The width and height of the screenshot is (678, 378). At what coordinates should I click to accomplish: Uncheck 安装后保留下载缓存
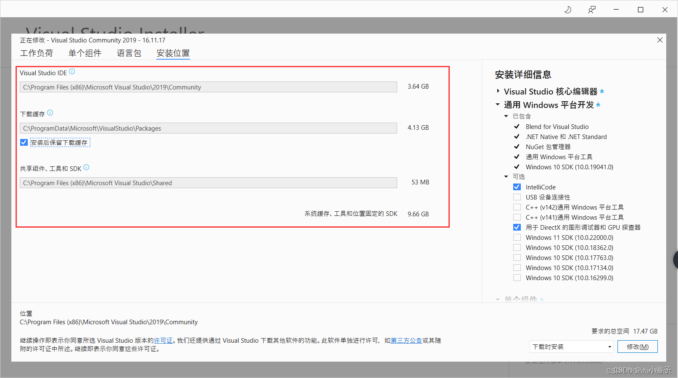click(x=24, y=142)
